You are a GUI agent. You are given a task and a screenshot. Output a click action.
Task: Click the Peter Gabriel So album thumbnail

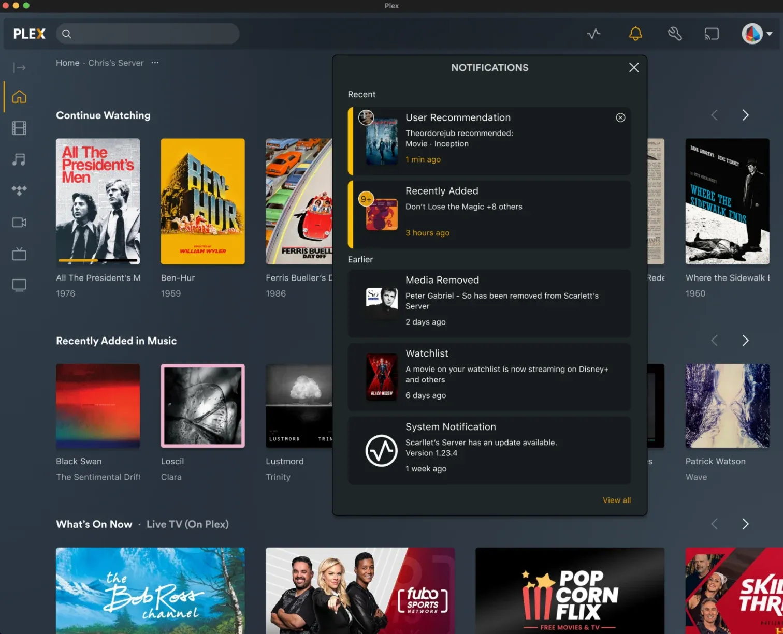coord(382,304)
